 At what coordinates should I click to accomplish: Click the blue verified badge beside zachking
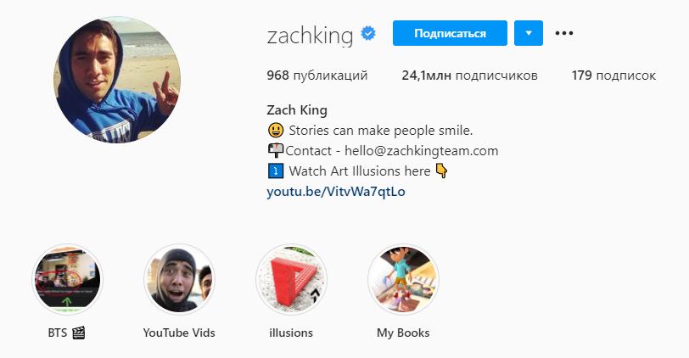coord(368,33)
